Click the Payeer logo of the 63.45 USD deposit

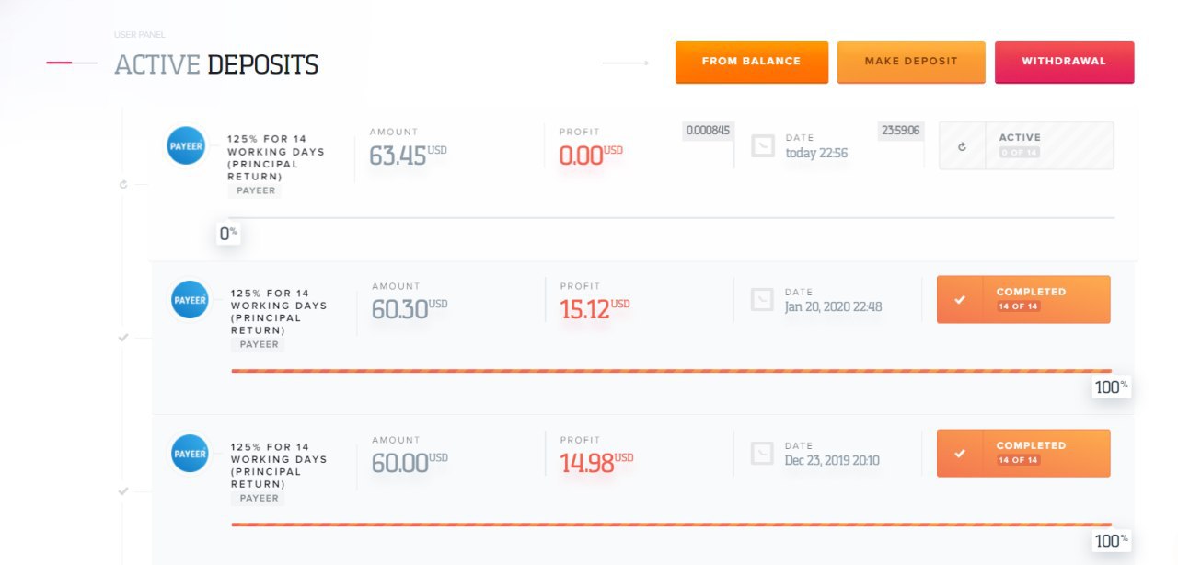pos(186,146)
